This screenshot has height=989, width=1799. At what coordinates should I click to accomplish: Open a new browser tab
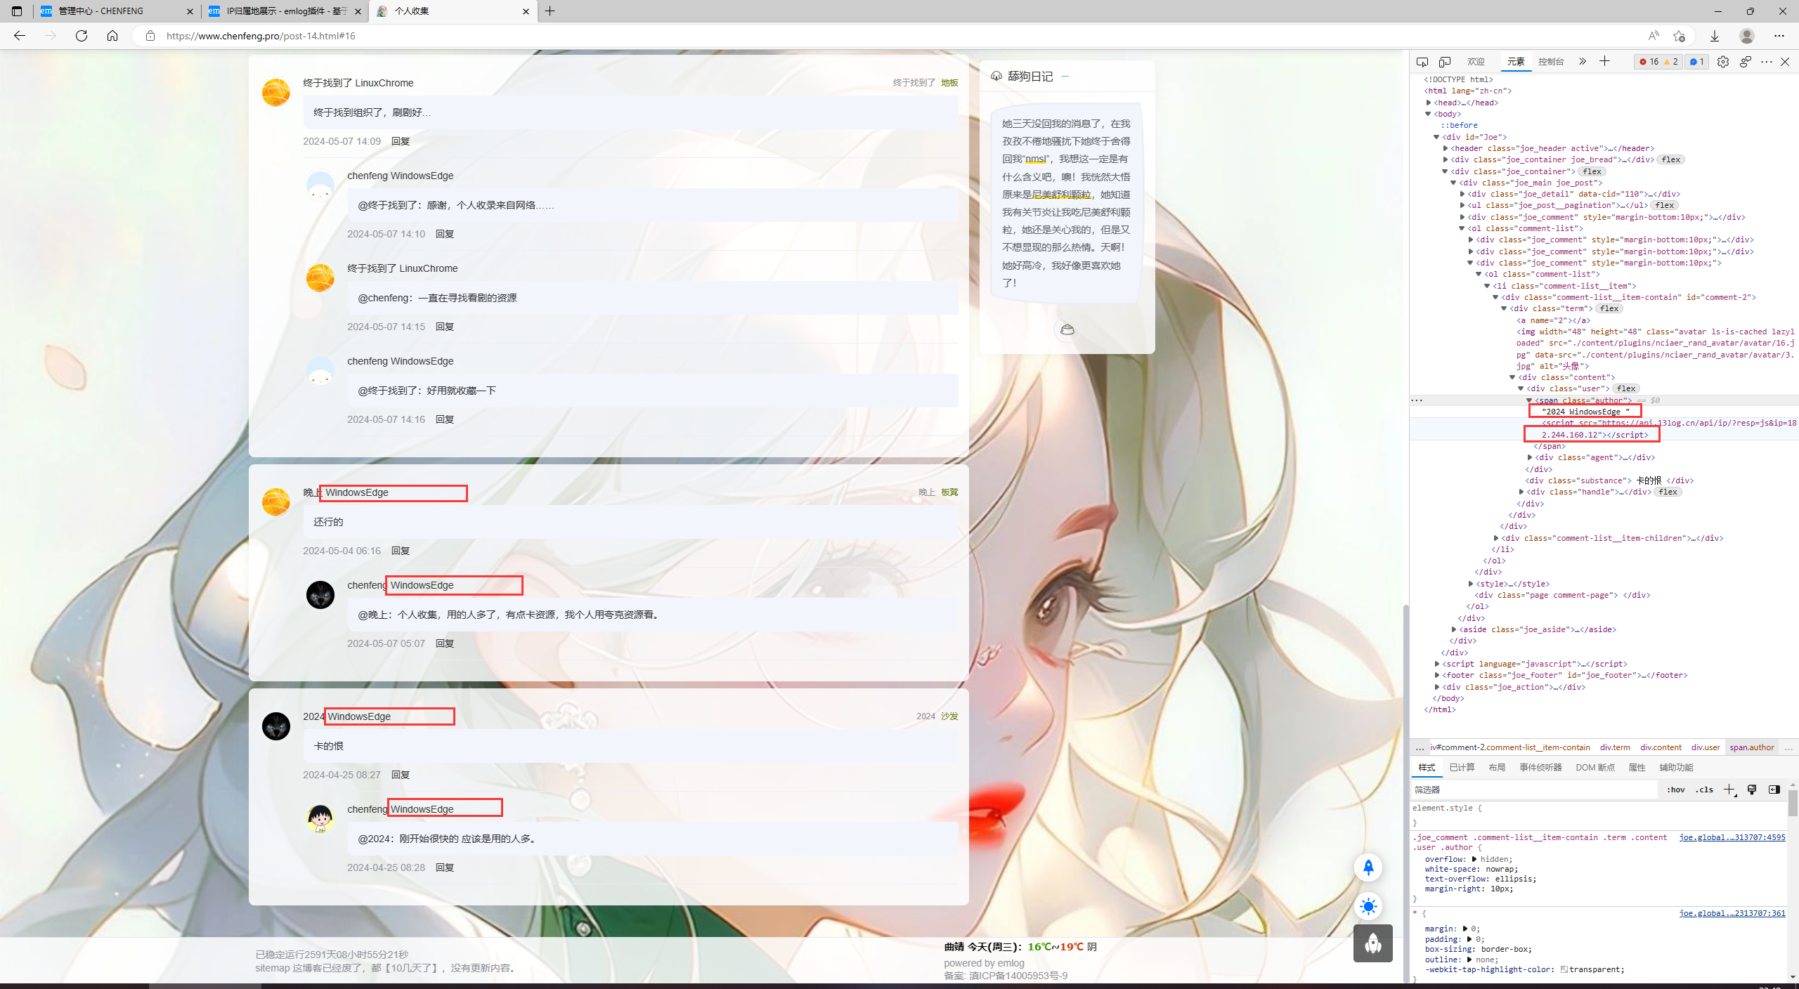[x=550, y=11]
